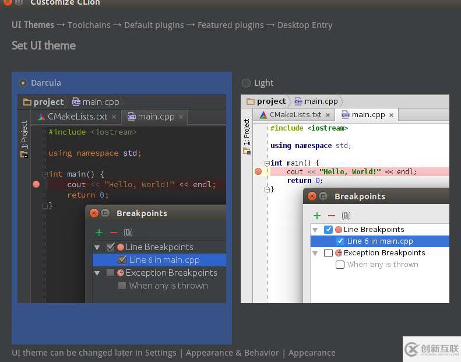Click Exception Breakpoints lightning icon in Darcula dialog
The image size is (461, 362).
[121, 273]
